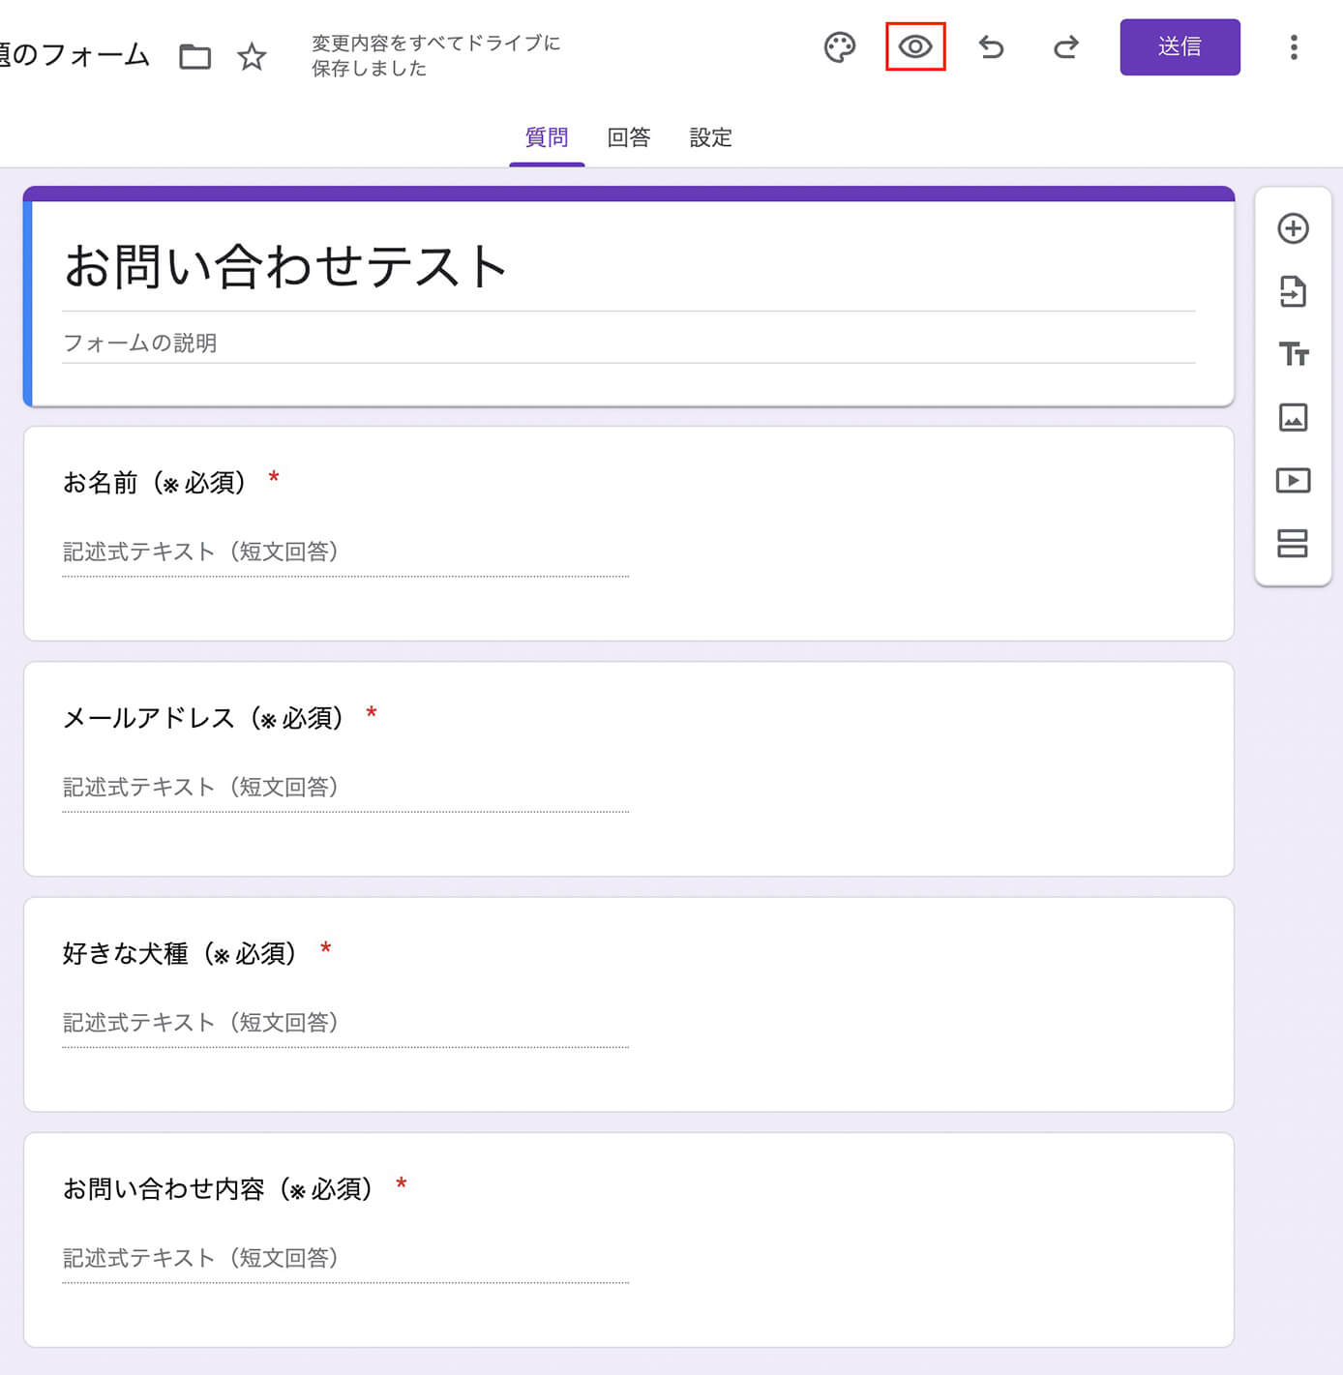Add a new question with plus icon
Viewport: 1343px width, 1375px height.
pos(1293,228)
